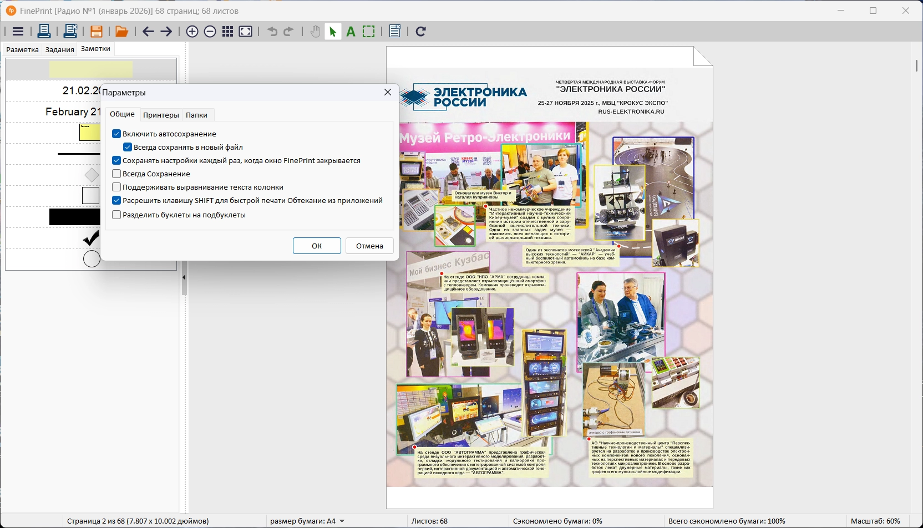Select the empty circle stamp
This screenshot has height=528, width=923.
pyautogui.click(x=92, y=258)
